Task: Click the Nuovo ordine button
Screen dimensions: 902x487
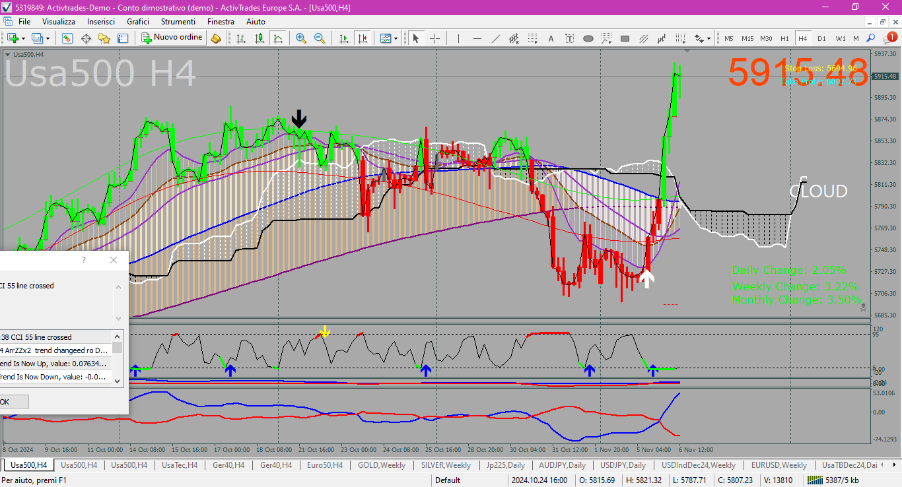Action: [x=172, y=38]
